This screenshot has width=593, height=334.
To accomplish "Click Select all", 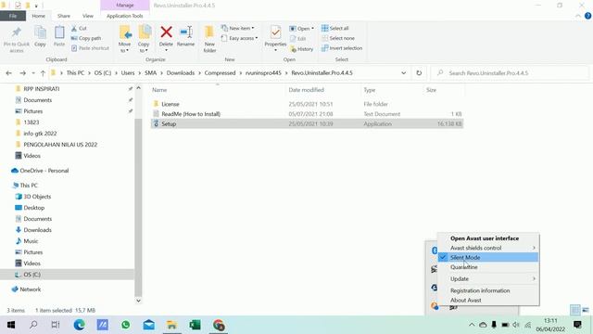I will pyautogui.click(x=335, y=29).
